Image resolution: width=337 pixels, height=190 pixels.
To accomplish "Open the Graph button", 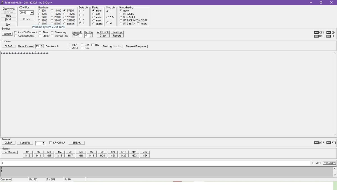I will tap(103, 35).
